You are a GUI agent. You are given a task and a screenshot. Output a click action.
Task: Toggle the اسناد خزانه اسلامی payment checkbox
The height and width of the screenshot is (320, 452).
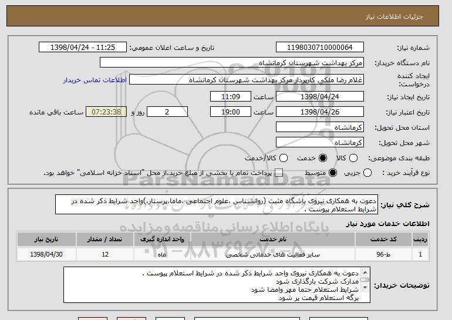[279, 173]
